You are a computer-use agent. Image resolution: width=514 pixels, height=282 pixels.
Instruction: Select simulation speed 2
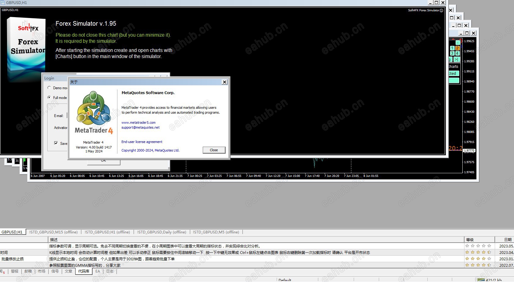(458, 48)
